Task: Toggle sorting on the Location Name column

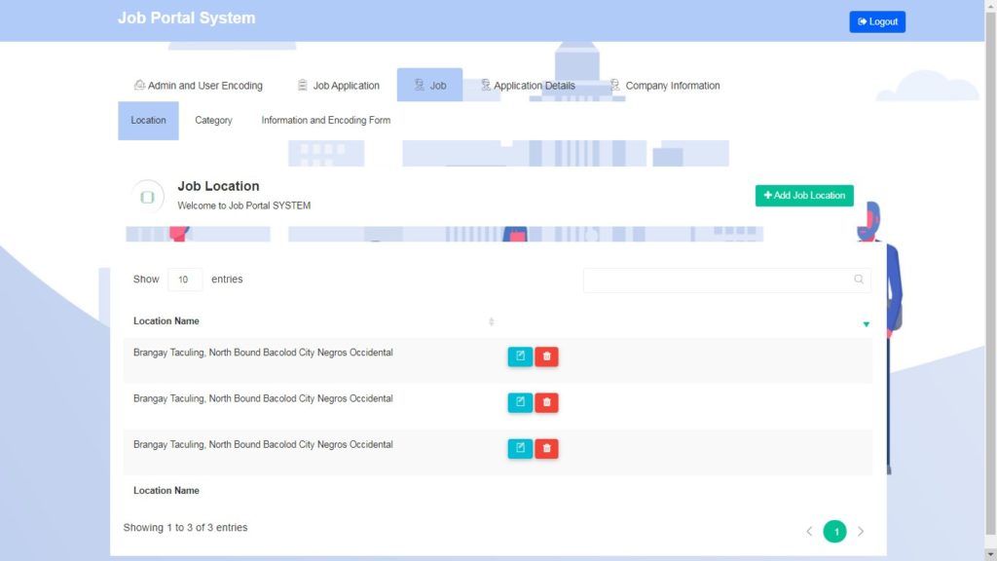Action: [x=492, y=321]
